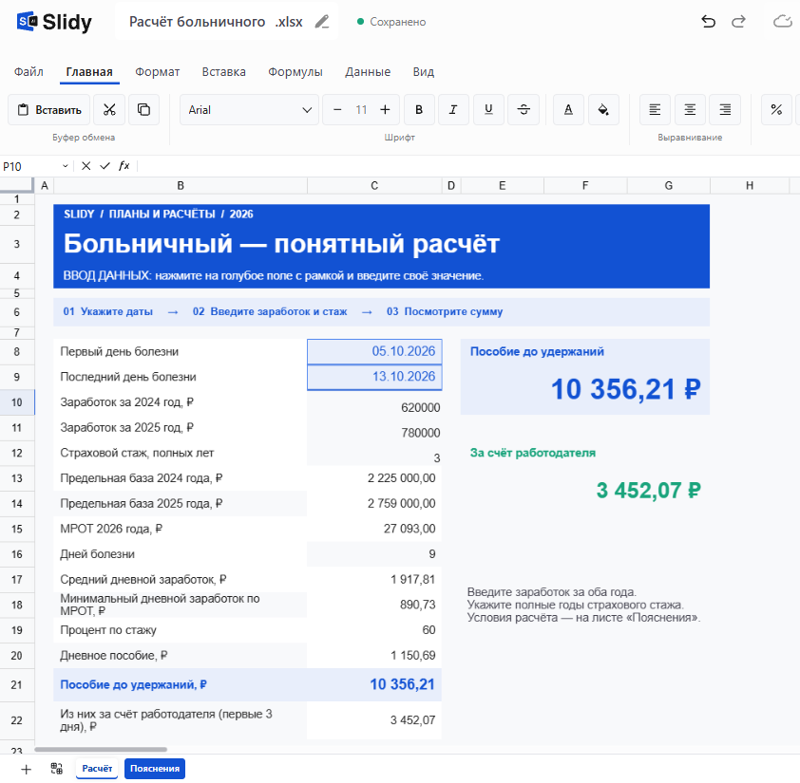Click the step 01 Укажите даты
The image size is (800, 783).
tap(107, 311)
